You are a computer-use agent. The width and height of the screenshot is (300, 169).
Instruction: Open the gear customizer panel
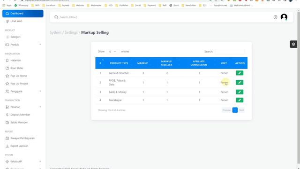tap(293, 44)
